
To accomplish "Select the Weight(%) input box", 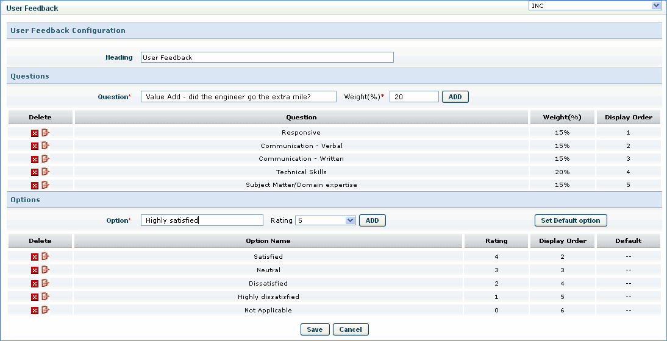I will pyautogui.click(x=413, y=97).
